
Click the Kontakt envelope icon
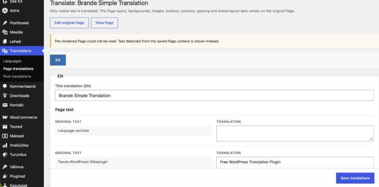[5, 105]
